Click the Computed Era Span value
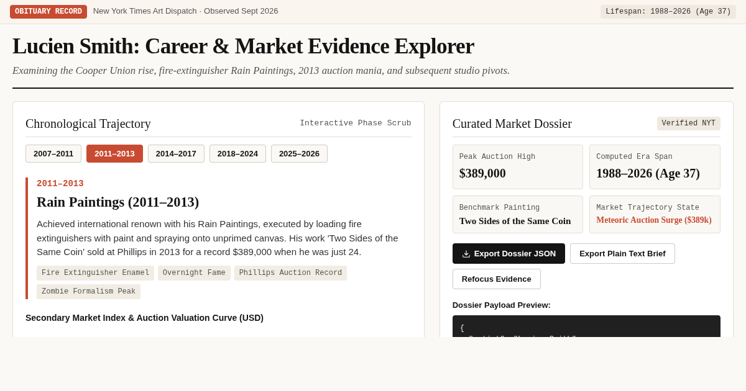746x391 pixels. (648, 173)
